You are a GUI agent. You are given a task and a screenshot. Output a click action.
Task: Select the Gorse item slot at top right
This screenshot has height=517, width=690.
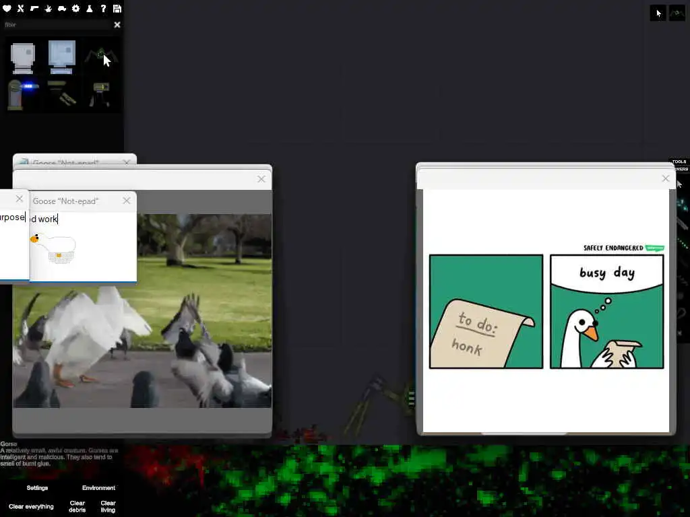(677, 13)
